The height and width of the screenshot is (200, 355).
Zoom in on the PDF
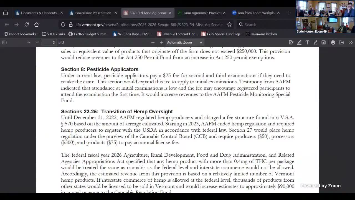[161, 42]
